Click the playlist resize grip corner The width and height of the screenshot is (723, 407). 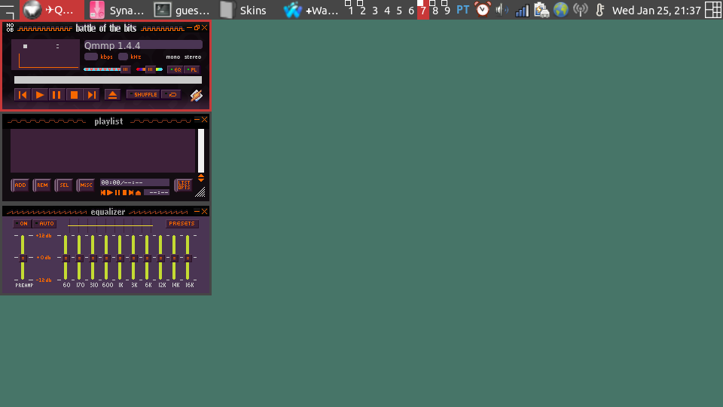[200, 192]
